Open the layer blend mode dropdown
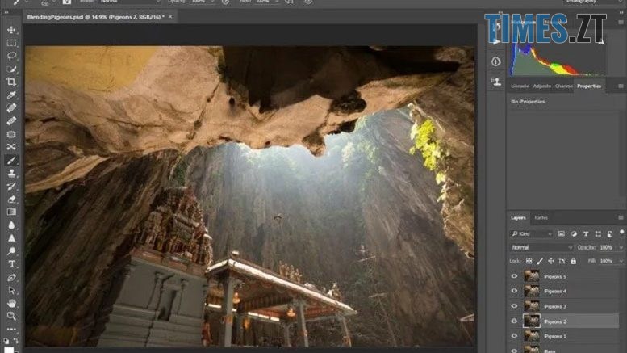The width and height of the screenshot is (627, 353). point(541,247)
